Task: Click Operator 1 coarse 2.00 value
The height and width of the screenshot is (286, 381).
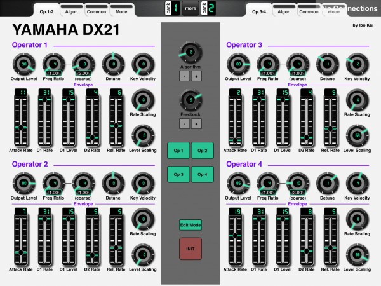Action: point(83,74)
